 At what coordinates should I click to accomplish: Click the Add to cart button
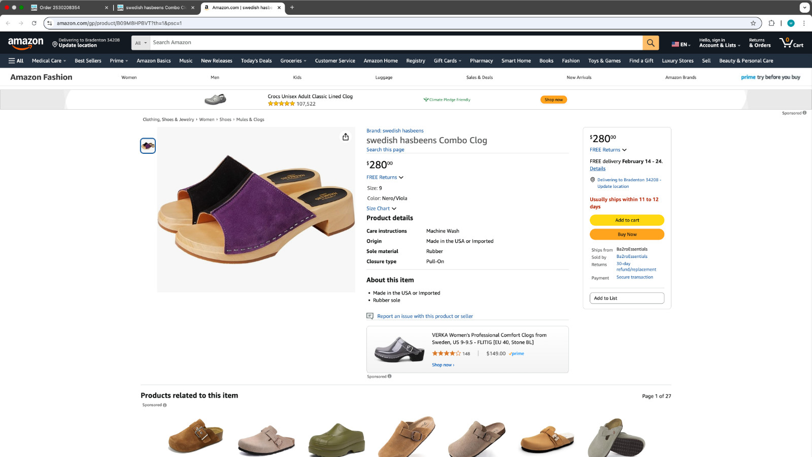[627, 220]
